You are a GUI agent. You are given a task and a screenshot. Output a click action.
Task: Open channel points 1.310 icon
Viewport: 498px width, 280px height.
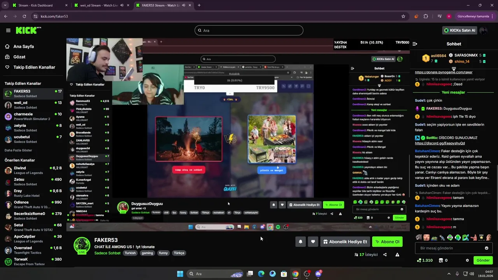[425, 261]
